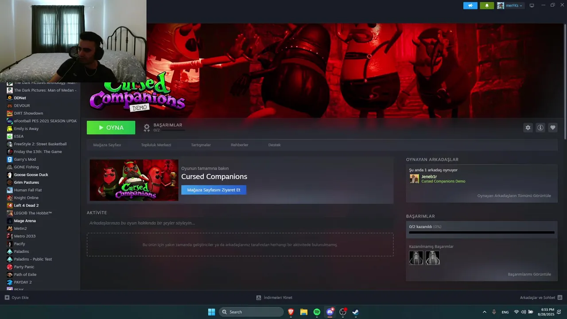The width and height of the screenshot is (567, 319).
Task: Open BAŞARIMLAR achievements summary near play button
Action: pyautogui.click(x=163, y=128)
